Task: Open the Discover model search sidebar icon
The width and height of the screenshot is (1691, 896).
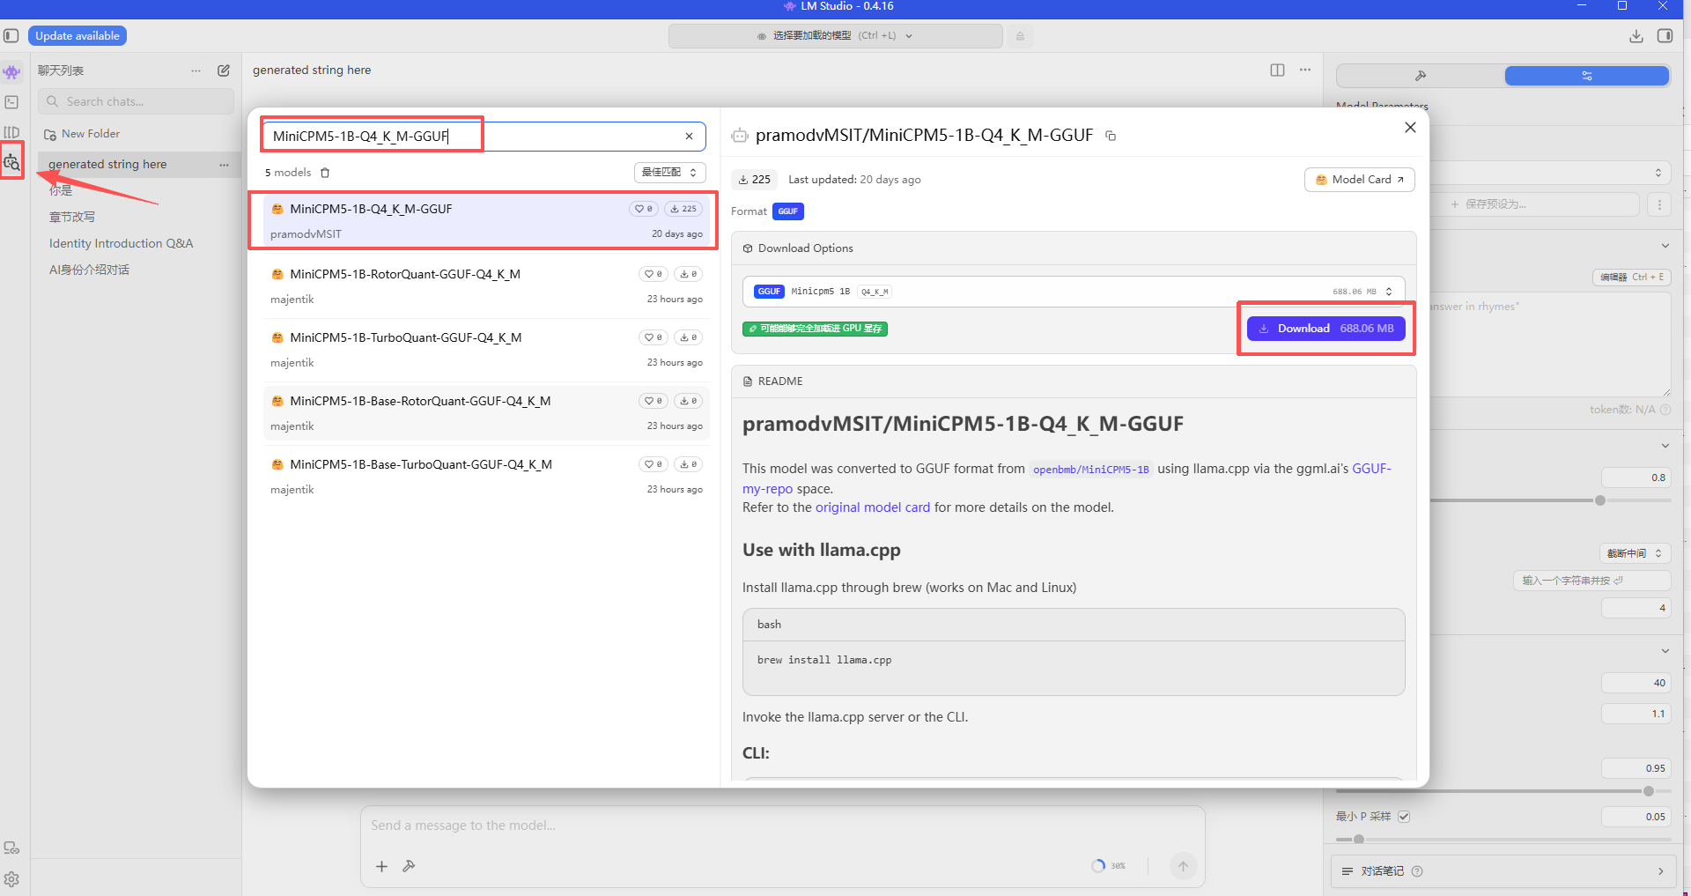Action: pos(11,162)
